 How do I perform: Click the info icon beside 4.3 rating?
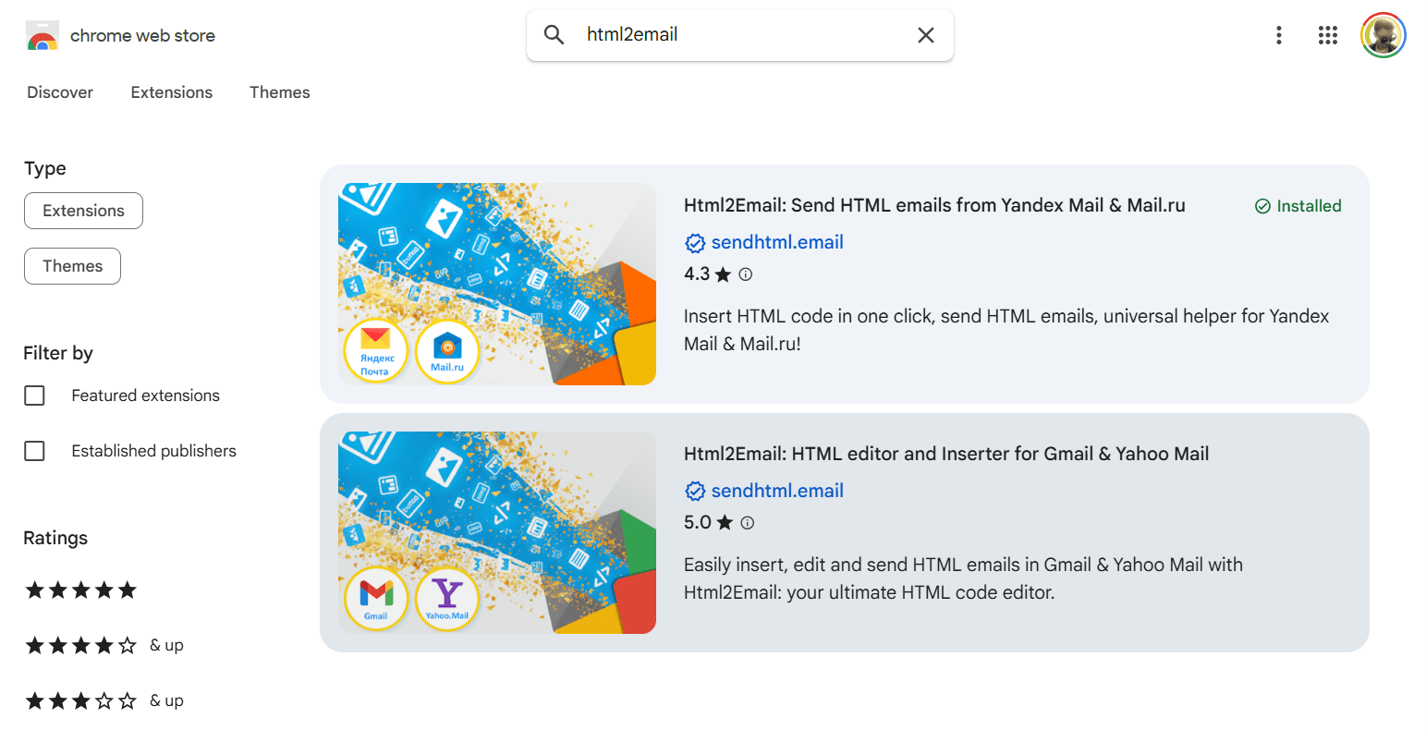tap(745, 274)
